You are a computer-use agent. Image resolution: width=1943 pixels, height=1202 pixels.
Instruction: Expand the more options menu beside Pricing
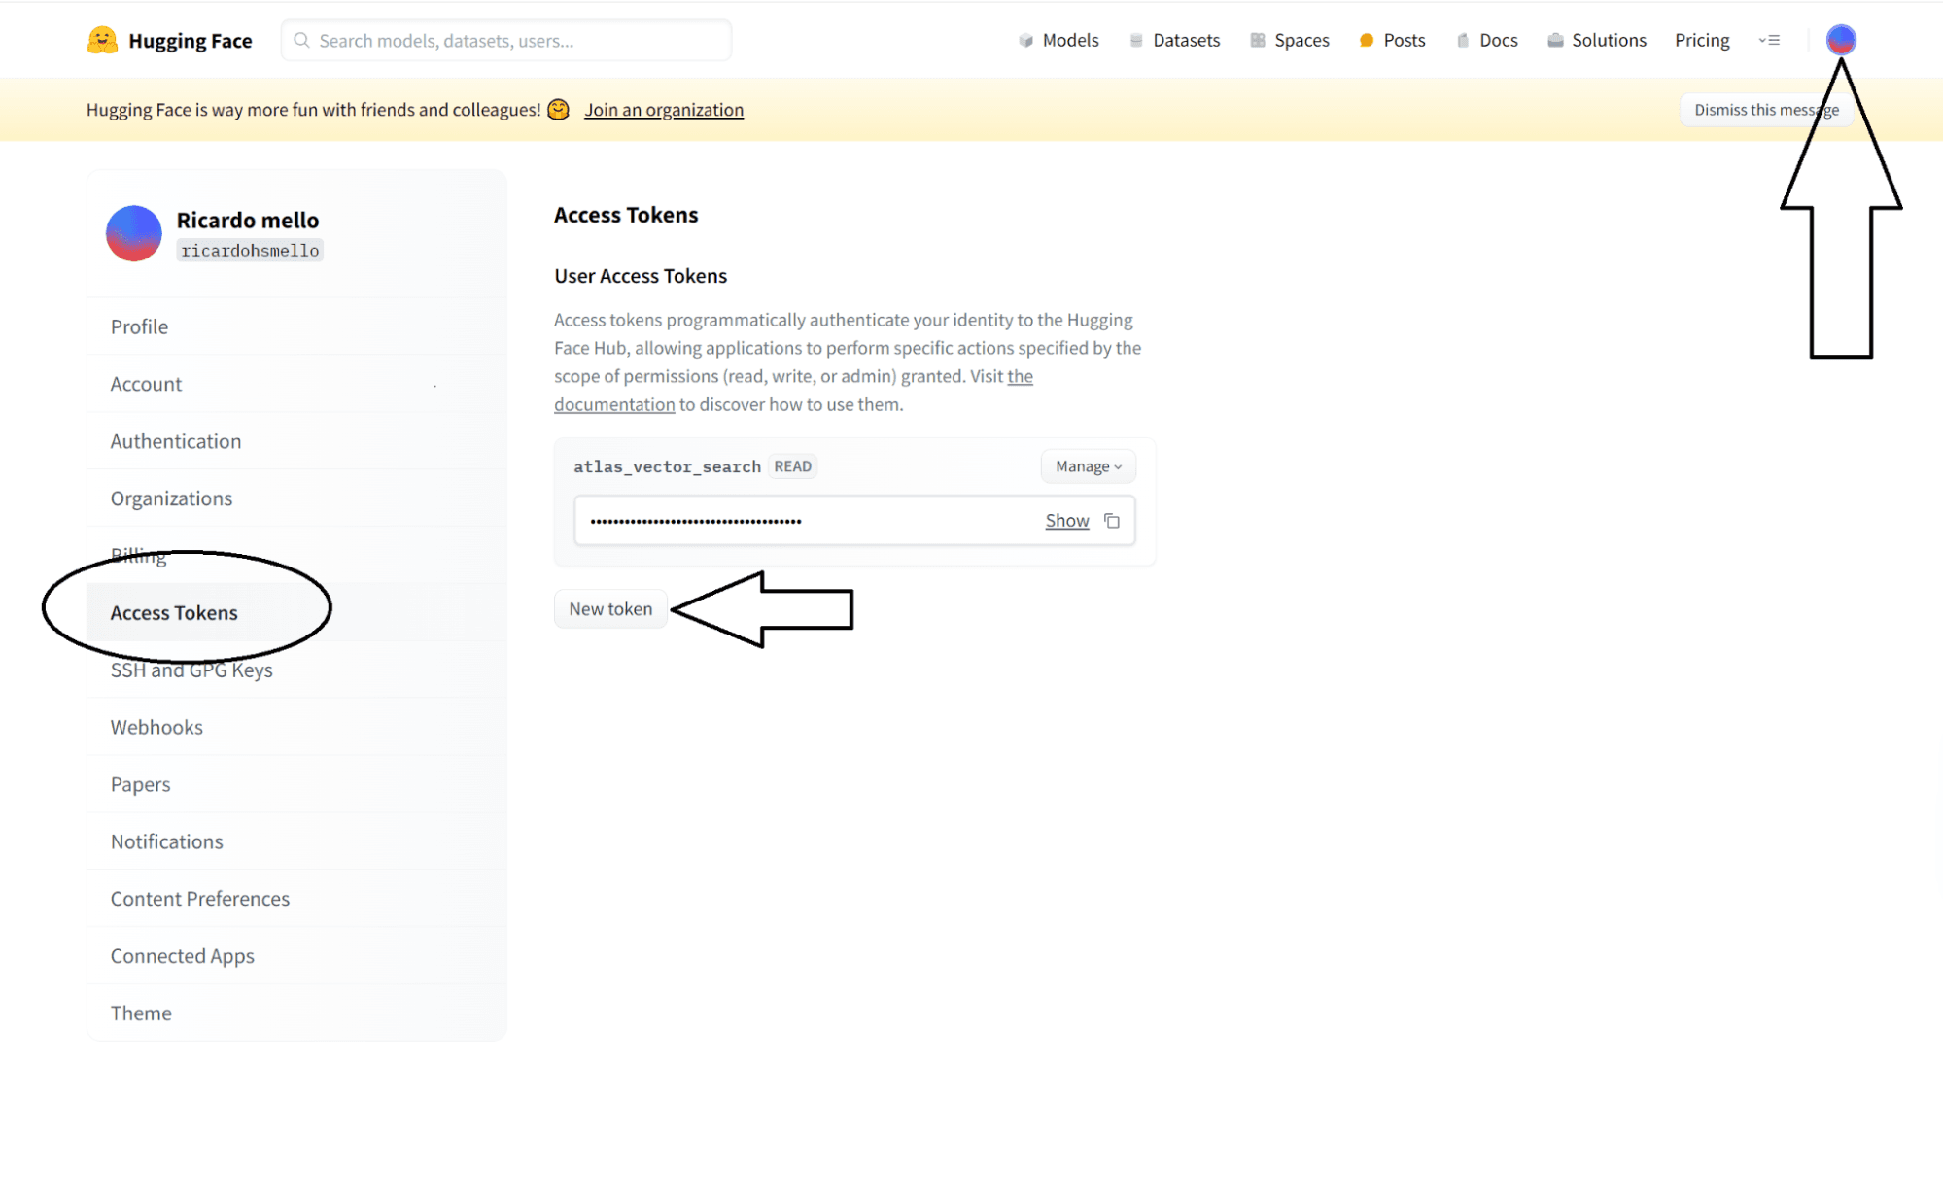[1769, 40]
